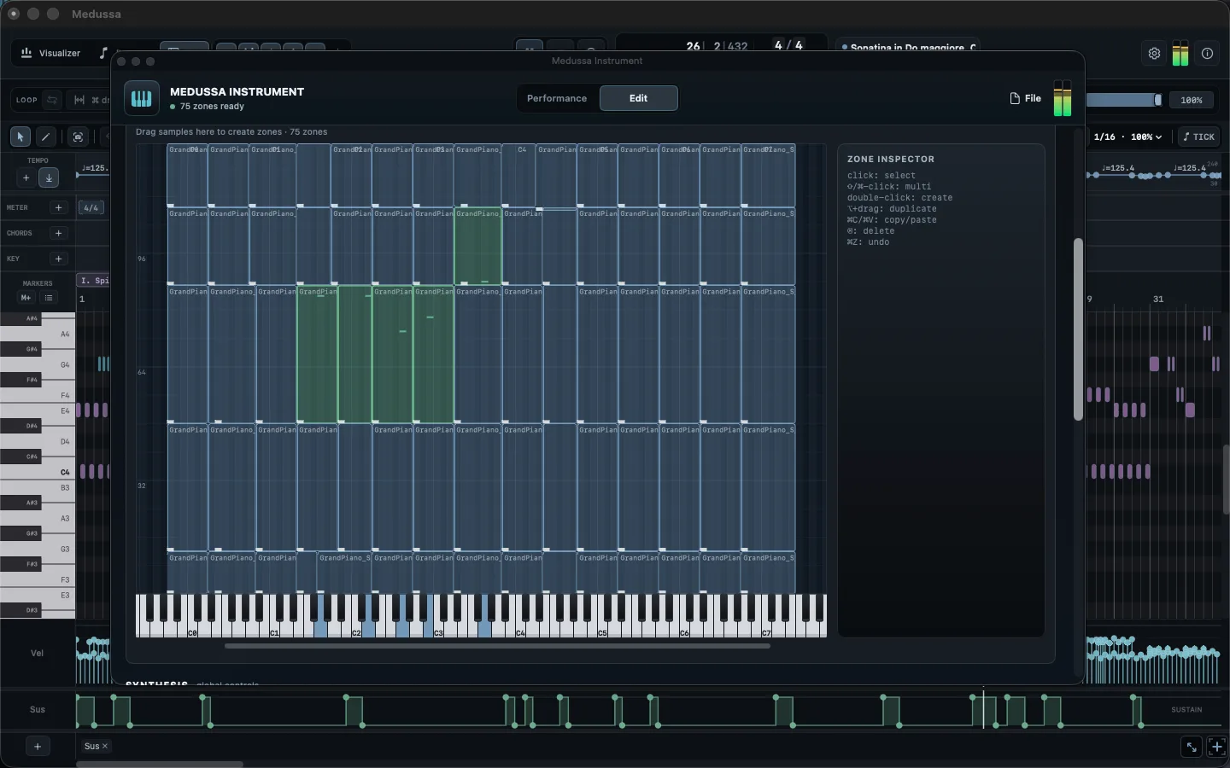This screenshot has height=768, width=1230.
Task: Select the C4 labeled zone in top row
Action: click(518, 175)
